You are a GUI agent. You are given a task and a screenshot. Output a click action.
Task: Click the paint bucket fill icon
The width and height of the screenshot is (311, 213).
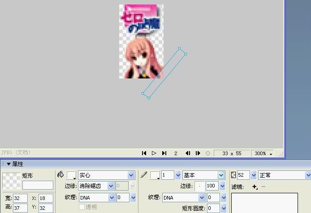click(60, 174)
